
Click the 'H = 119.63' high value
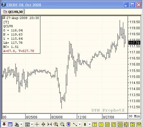[13, 34]
